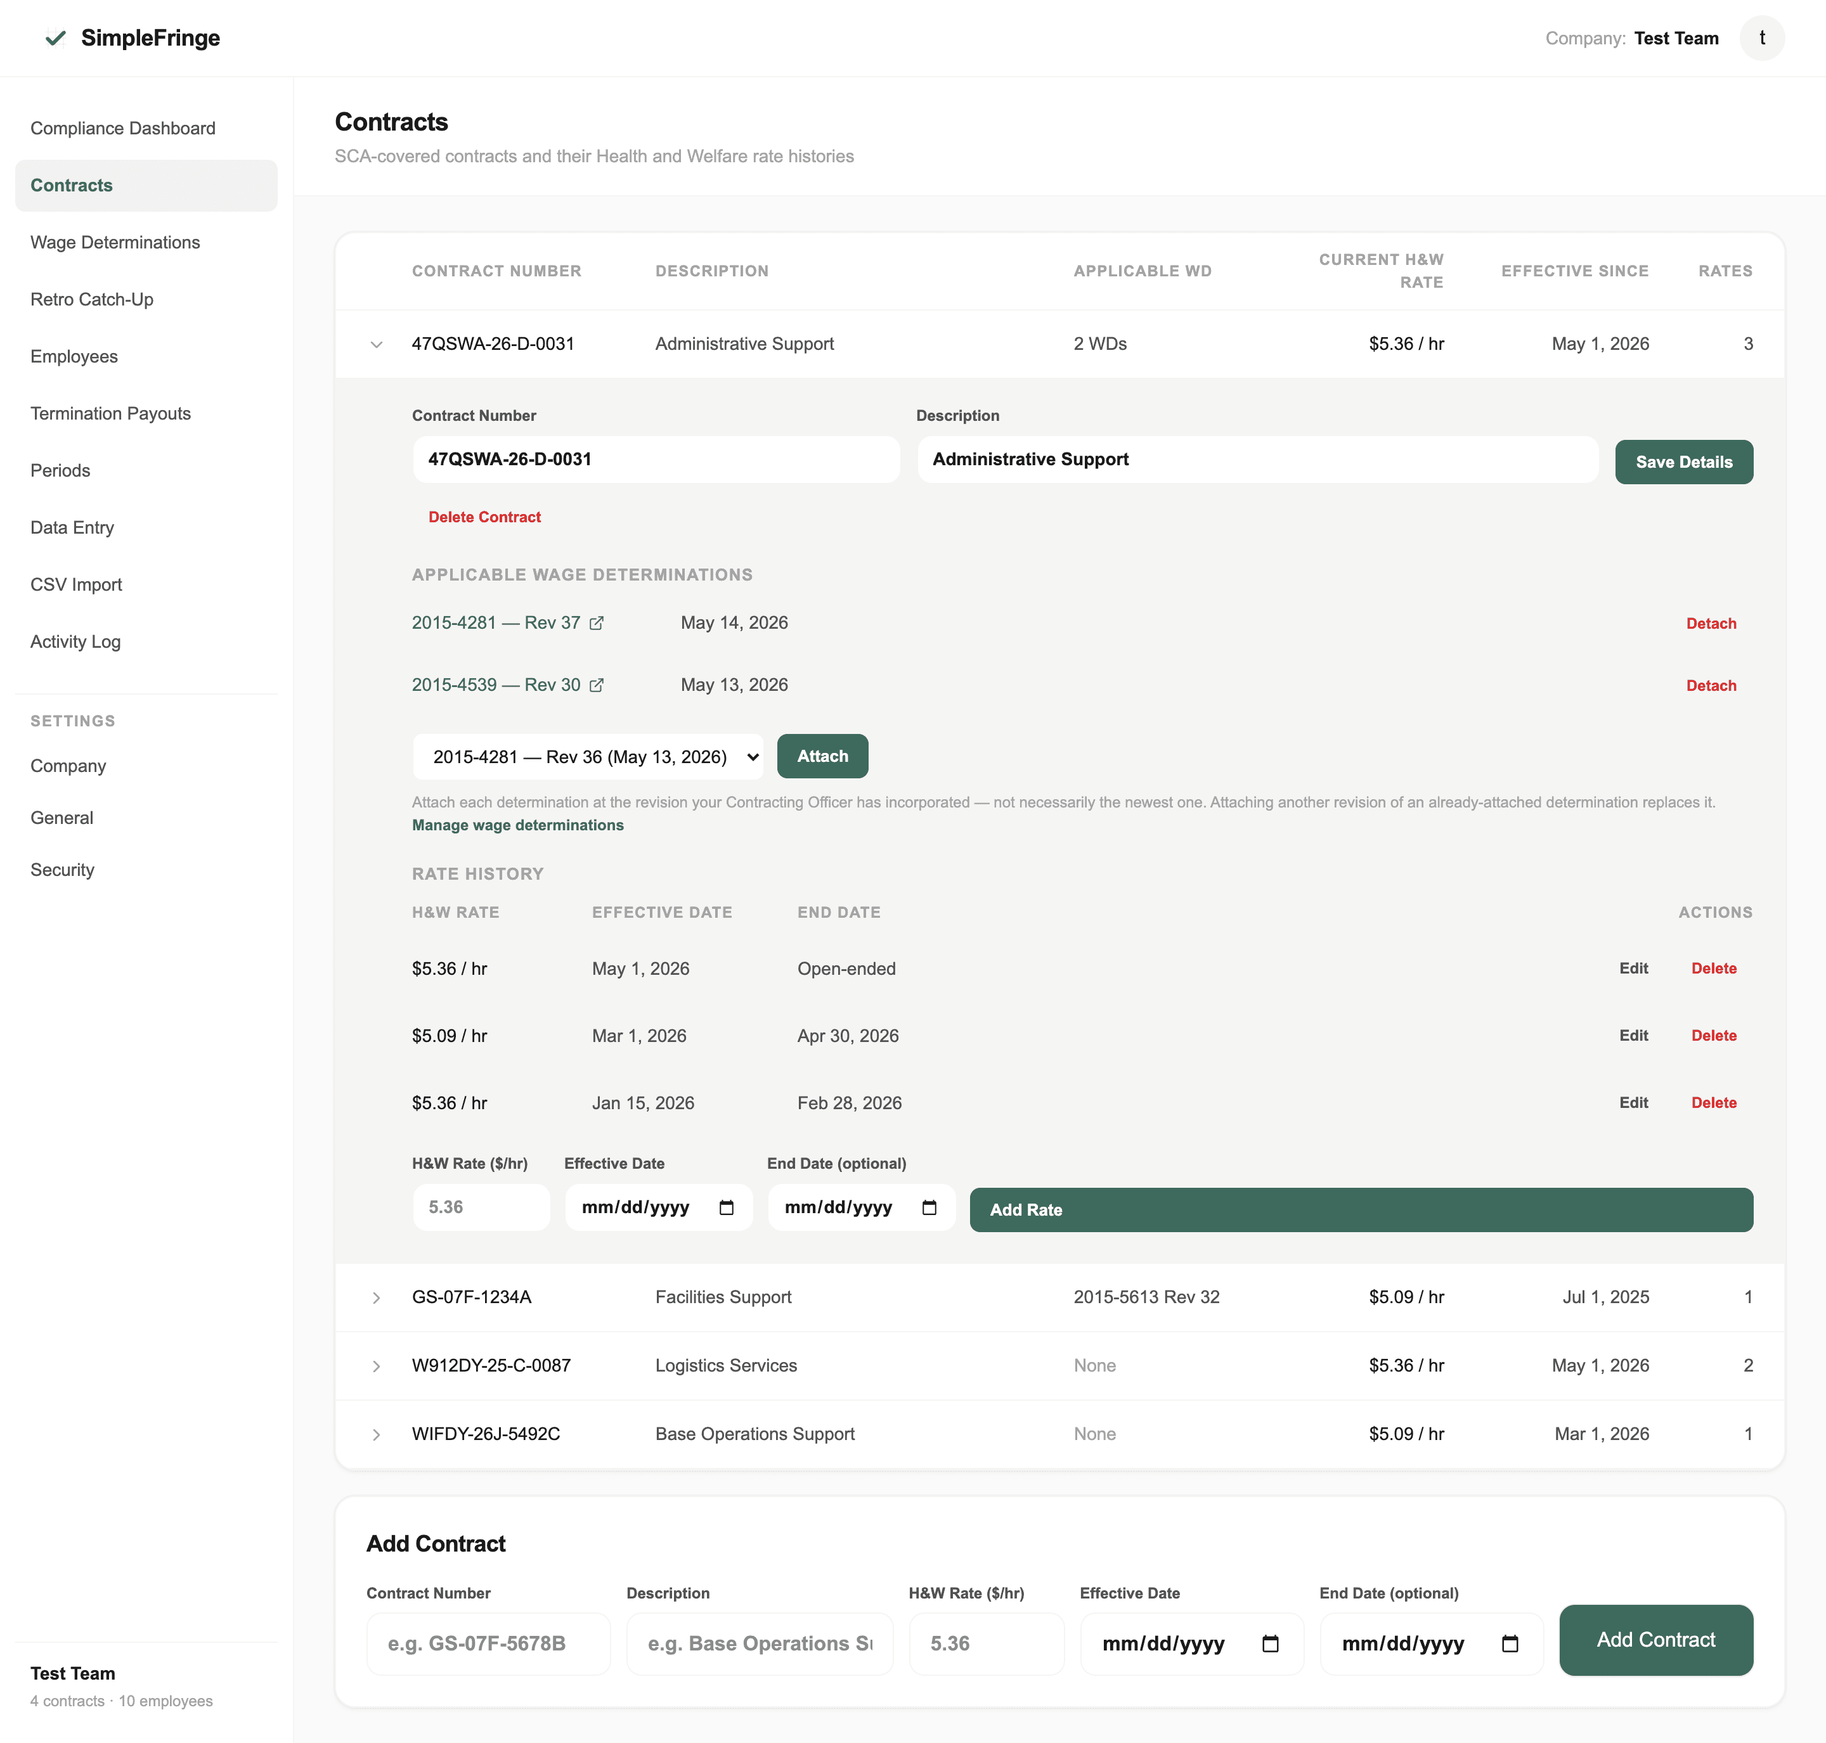
Task: Open the 2015-4539 — Rev 30 link
Action: click(495, 686)
